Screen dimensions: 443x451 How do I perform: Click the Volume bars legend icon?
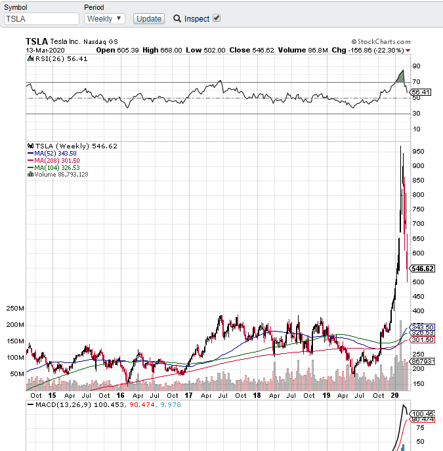point(30,175)
